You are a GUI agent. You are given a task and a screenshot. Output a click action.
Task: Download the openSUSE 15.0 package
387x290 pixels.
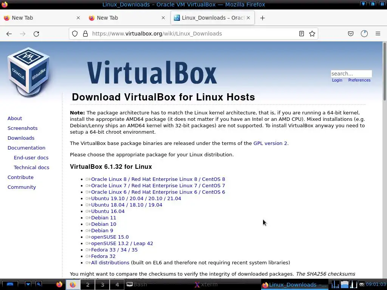[x=110, y=237]
